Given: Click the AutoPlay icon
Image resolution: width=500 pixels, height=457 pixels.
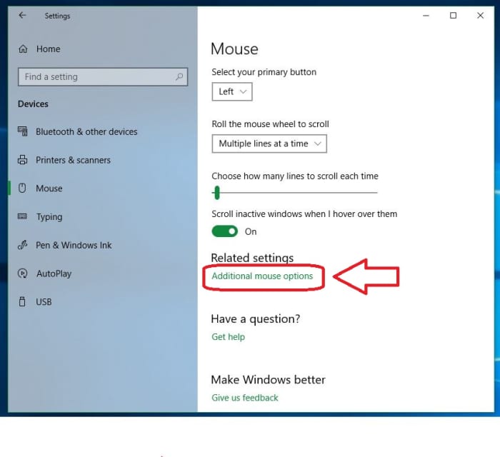Looking at the screenshot, I should [x=22, y=273].
